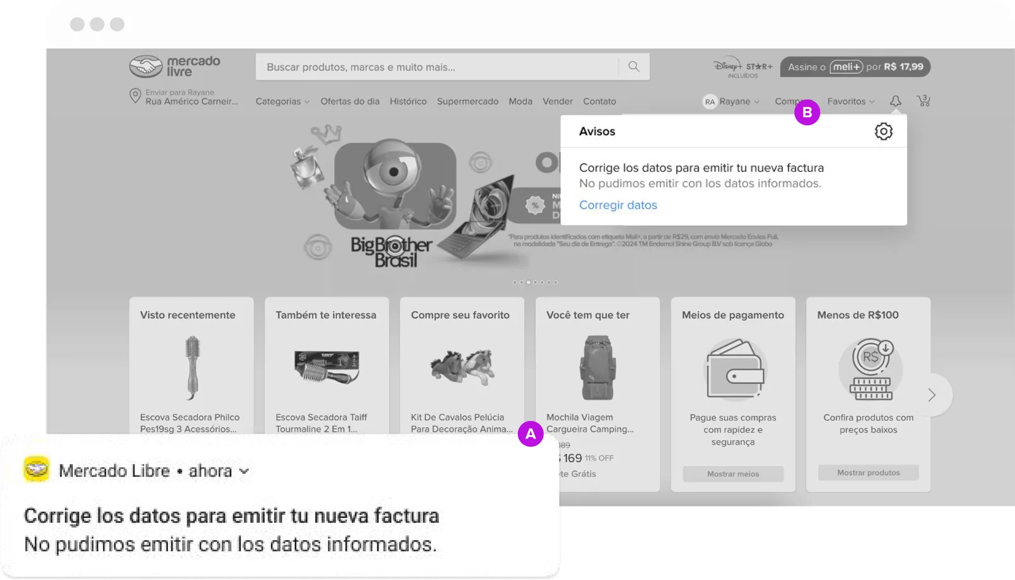Click the 11% OFF discount label
Viewport: 1015px width, 580px height.
(x=599, y=458)
